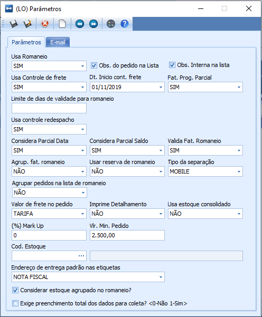Open the blue Help question mark icon
This screenshot has height=317, width=262.
point(125,24)
